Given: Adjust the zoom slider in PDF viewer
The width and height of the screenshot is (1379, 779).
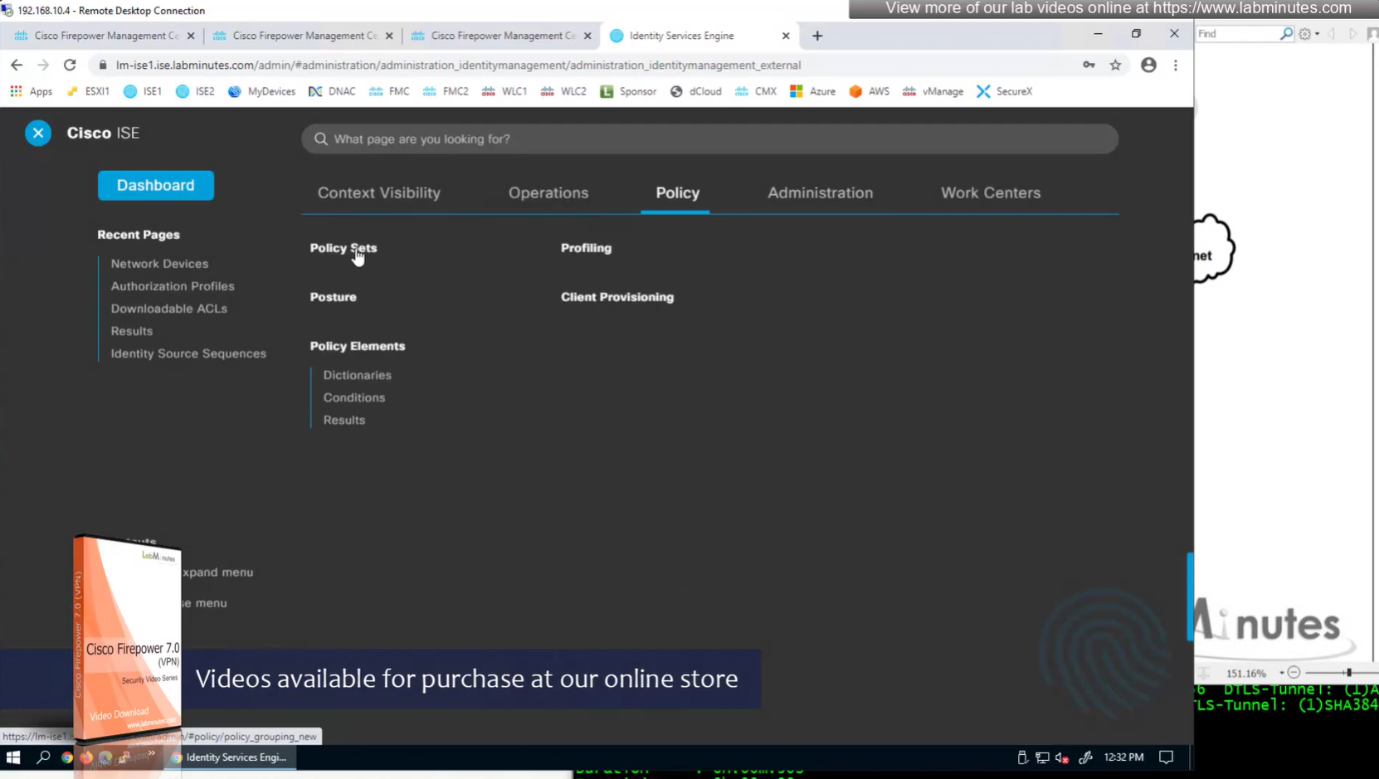Looking at the screenshot, I should coord(1348,673).
